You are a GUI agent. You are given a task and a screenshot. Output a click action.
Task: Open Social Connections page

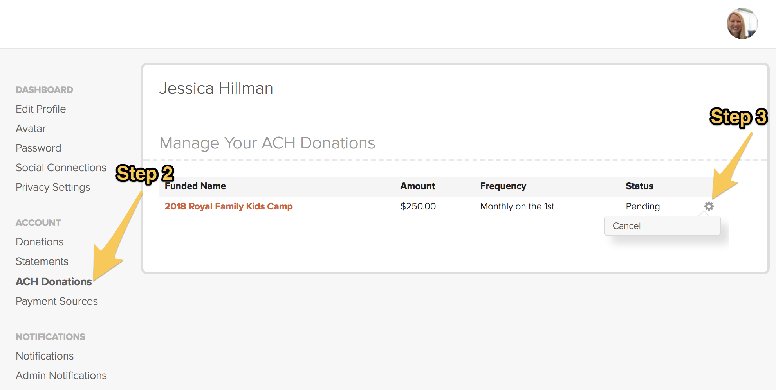tap(61, 168)
